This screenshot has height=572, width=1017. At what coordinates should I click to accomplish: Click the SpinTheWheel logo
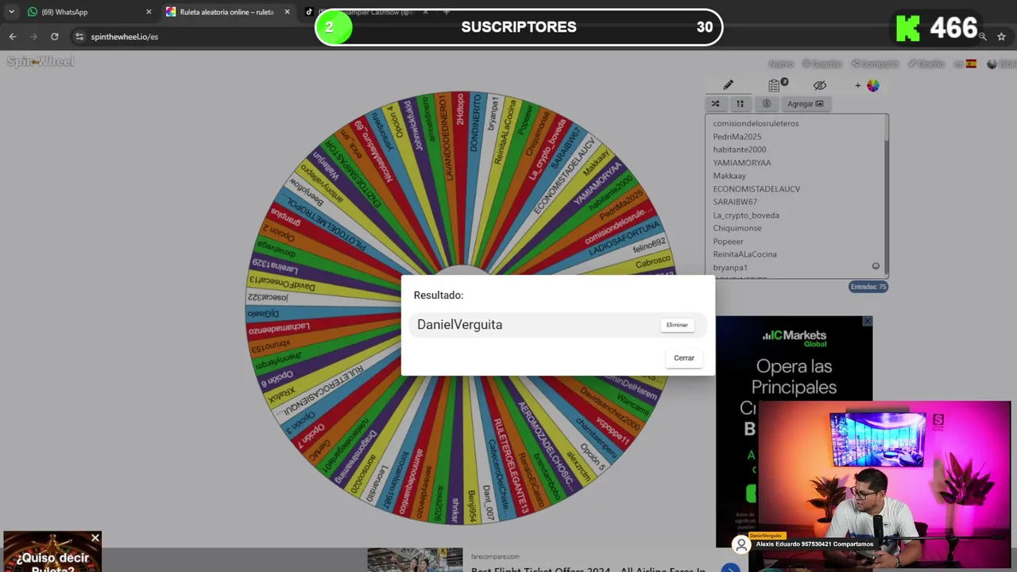41,62
